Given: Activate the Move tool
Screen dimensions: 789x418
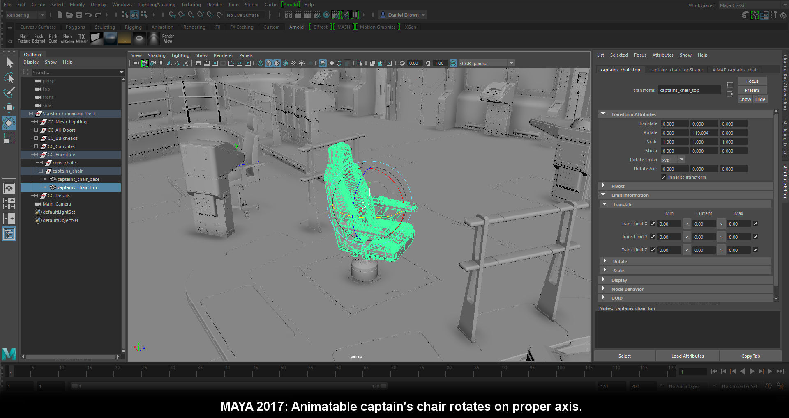Looking at the screenshot, I should click(x=9, y=108).
